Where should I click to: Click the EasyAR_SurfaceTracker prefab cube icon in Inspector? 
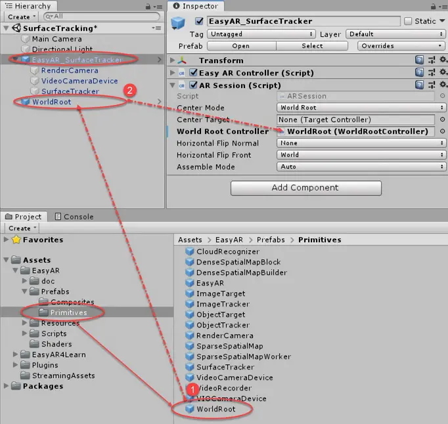click(x=178, y=23)
